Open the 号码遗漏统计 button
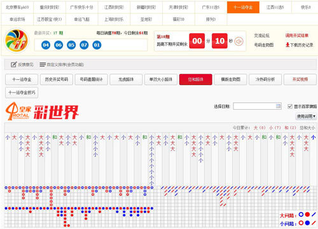 click(92, 79)
